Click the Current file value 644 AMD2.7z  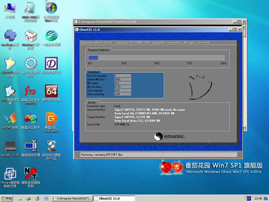[122, 124]
